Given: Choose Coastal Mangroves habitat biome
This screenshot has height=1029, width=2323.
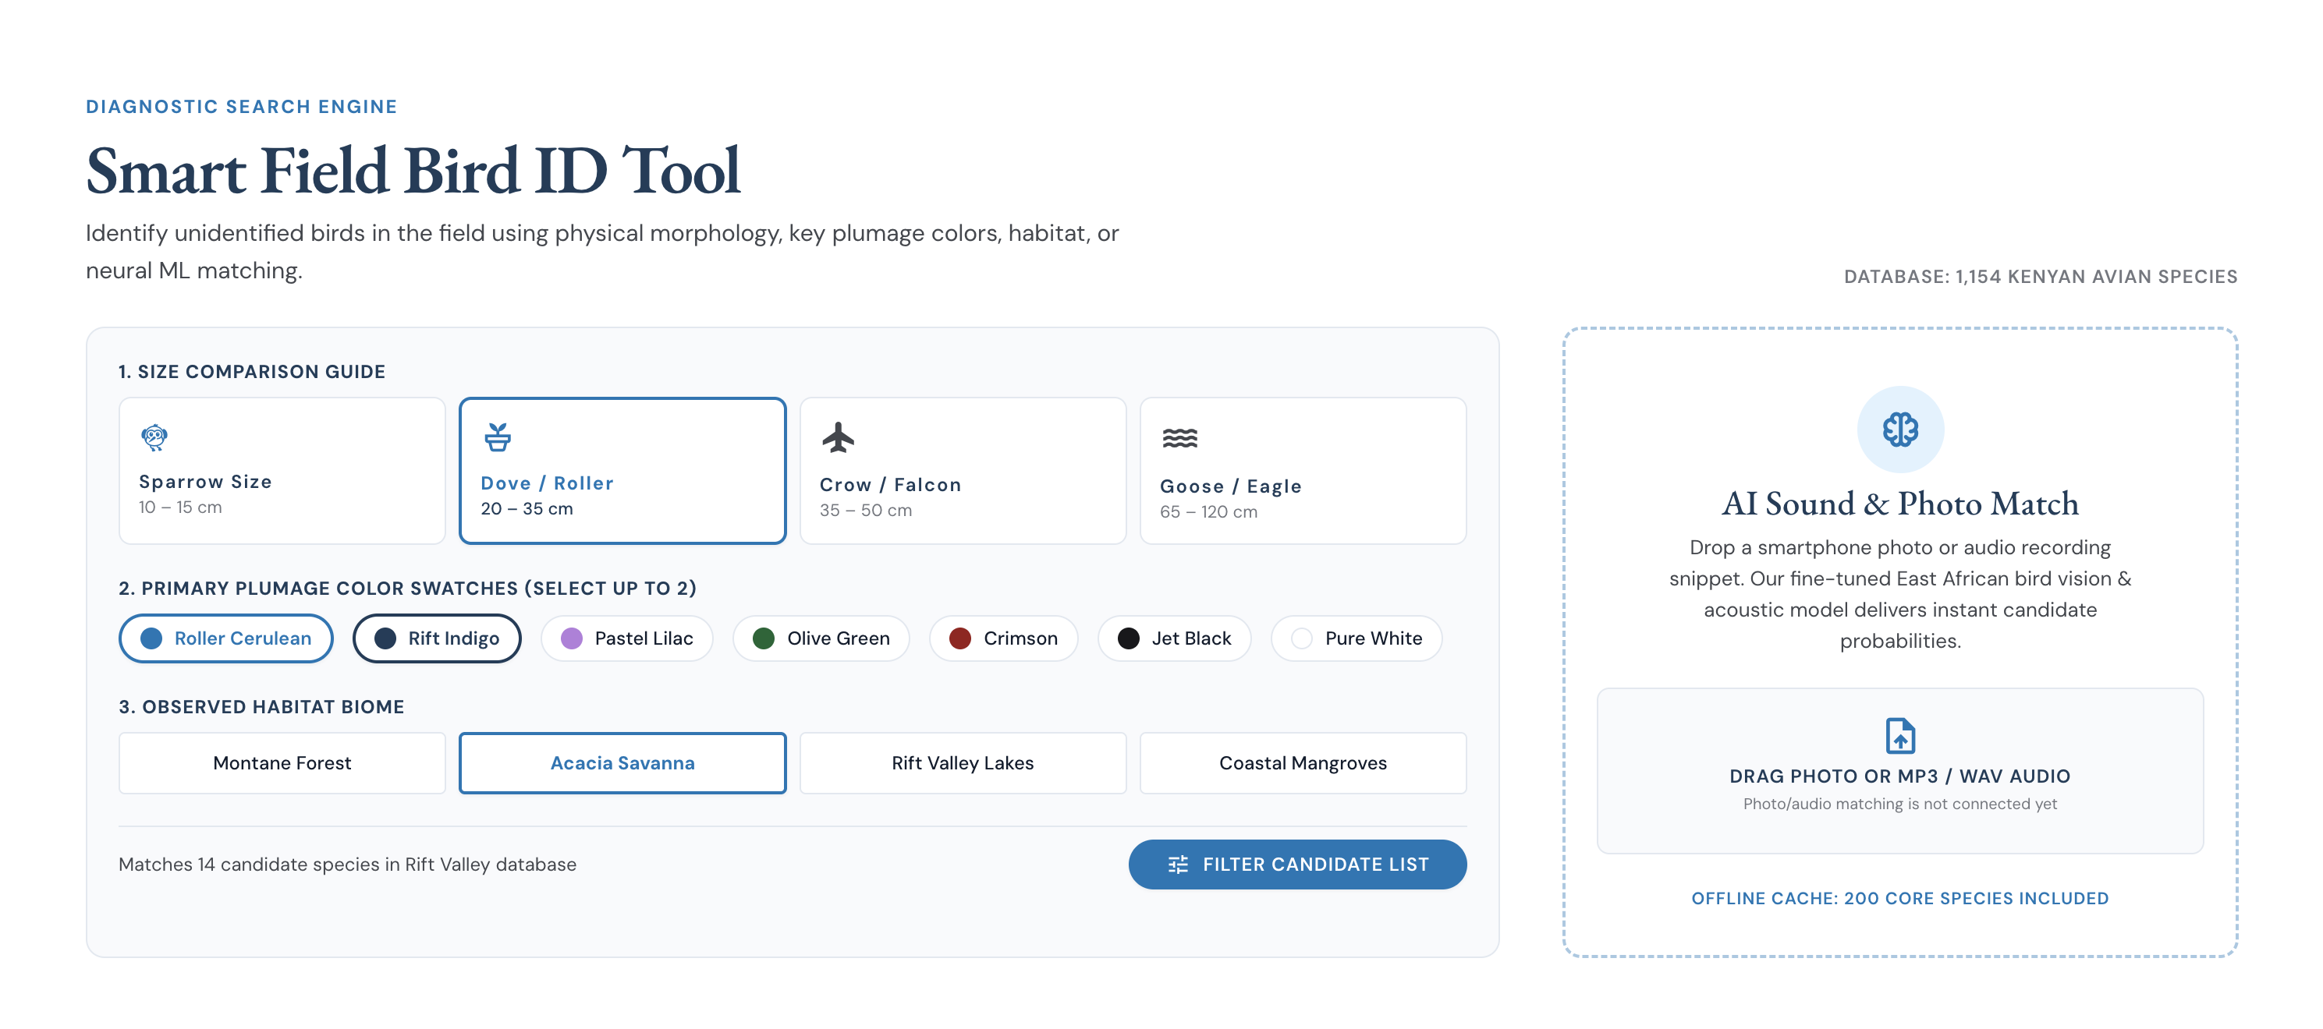Looking at the screenshot, I should 1302,763.
